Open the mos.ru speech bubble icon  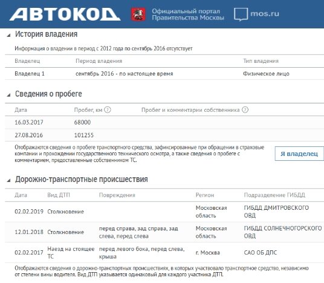click(x=241, y=15)
